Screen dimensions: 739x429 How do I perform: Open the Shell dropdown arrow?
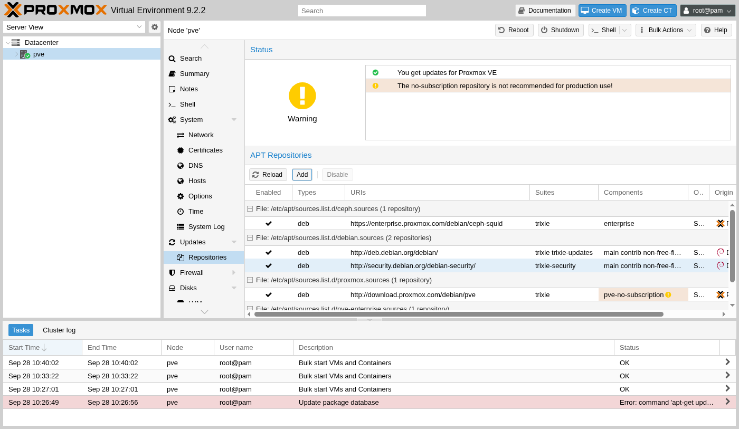coord(625,30)
